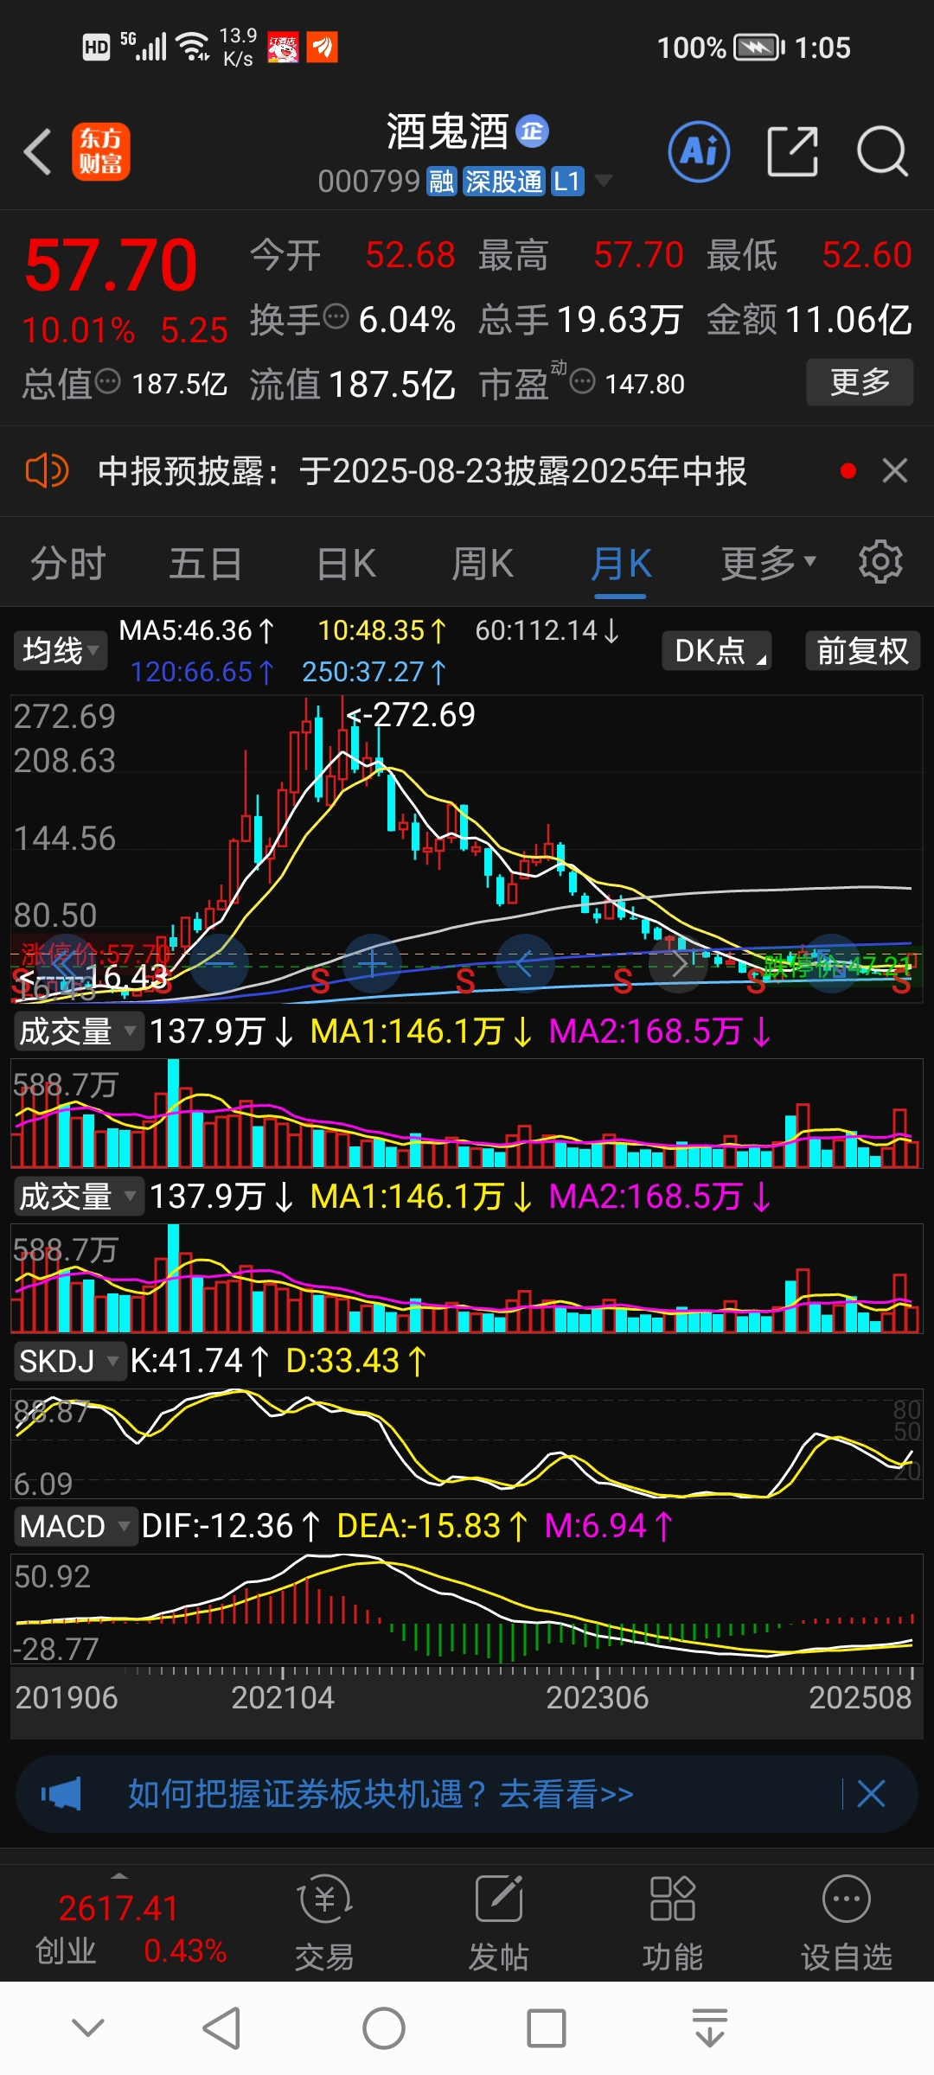Tap the zoom-in plus circle on chart
Image resolution: width=934 pixels, height=2075 pixels.
click(x=373, y=963)
